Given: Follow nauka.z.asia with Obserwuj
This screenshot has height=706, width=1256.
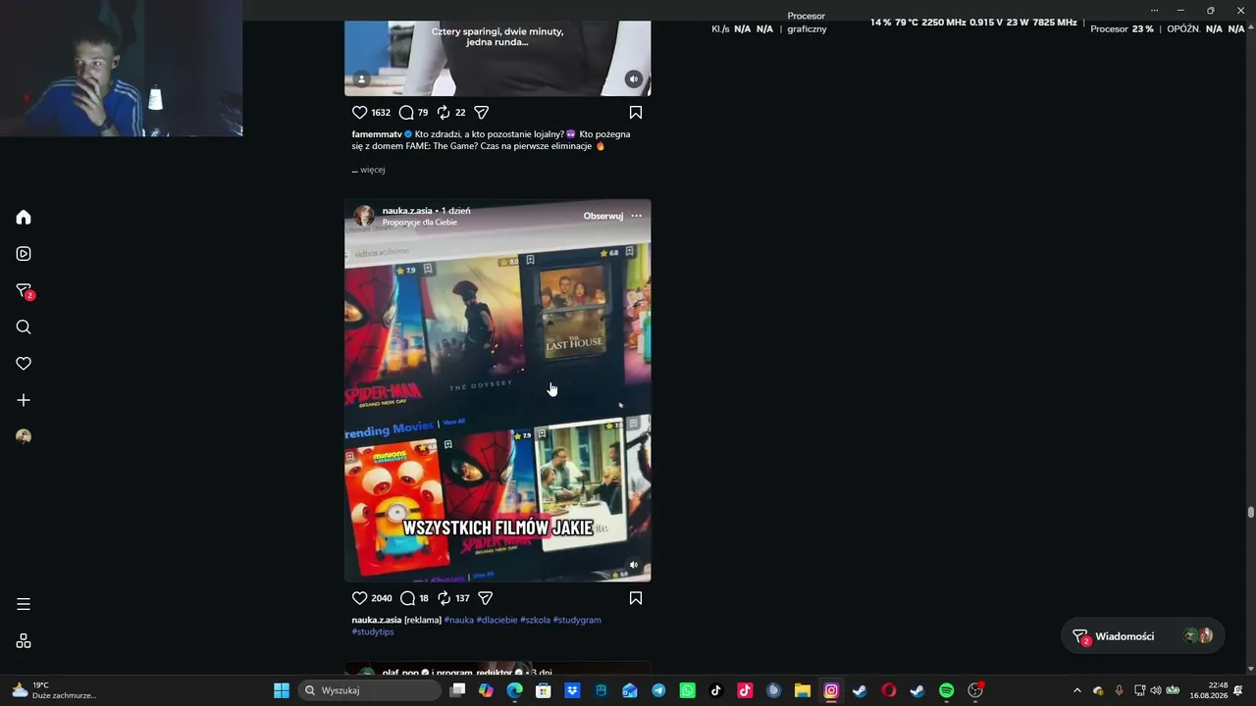Looking at the screenshot, I should (x=603, y=216).
